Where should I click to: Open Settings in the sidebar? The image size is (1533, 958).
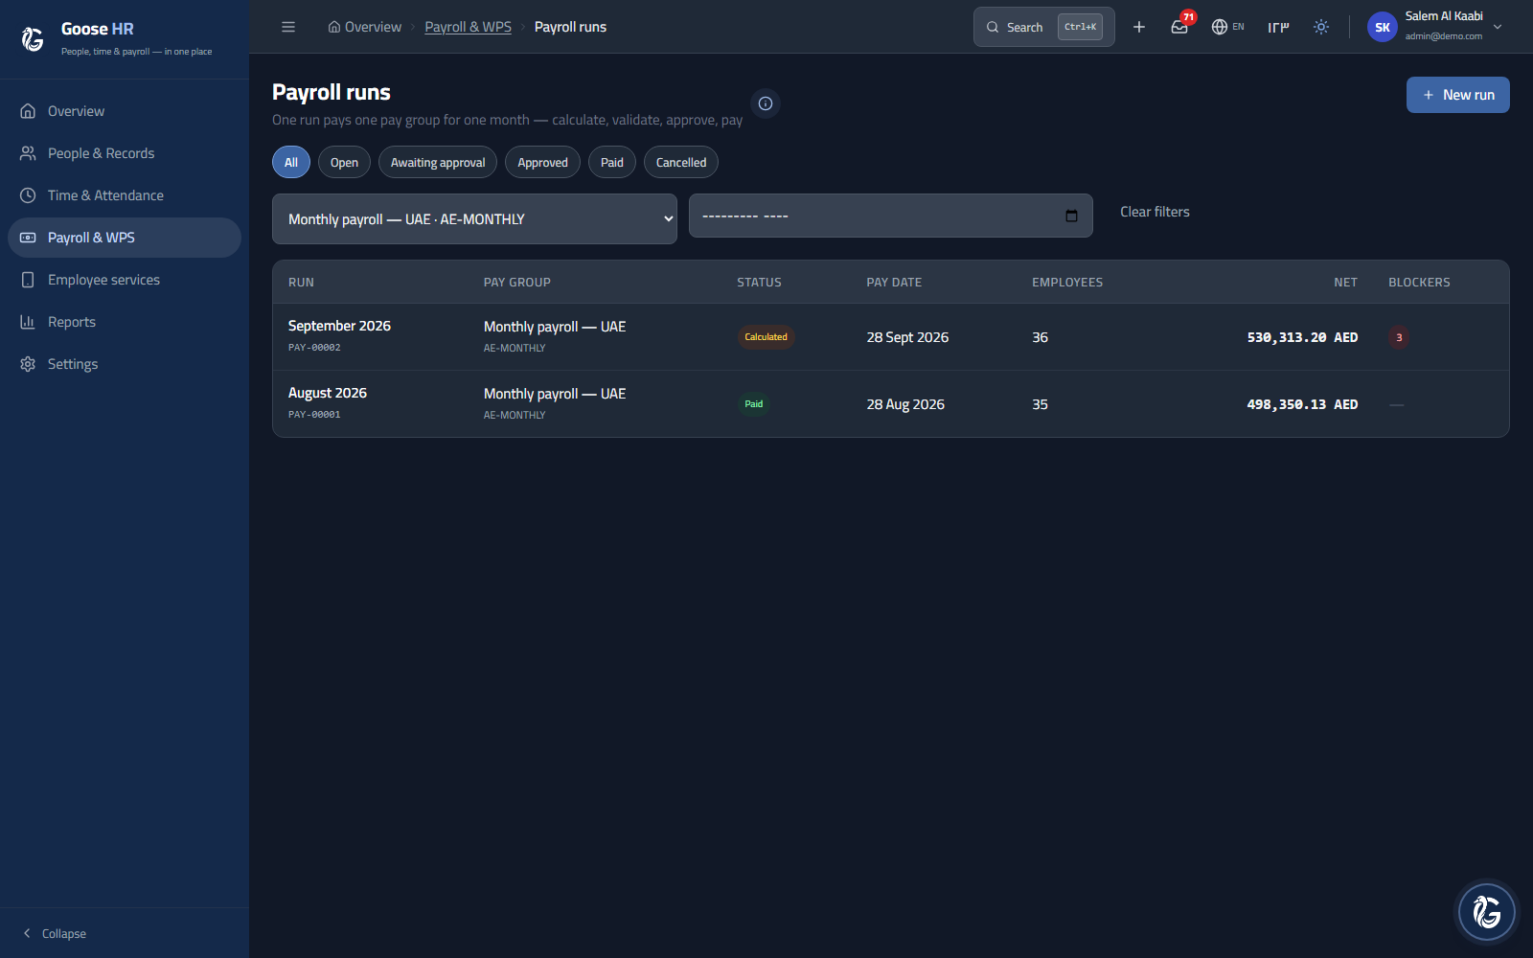click(125, 364)
